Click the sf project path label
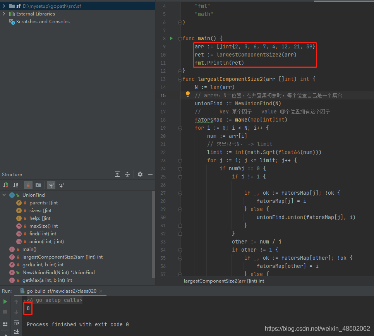The height and width of the screenshot is (336, 374). point(52,6)
